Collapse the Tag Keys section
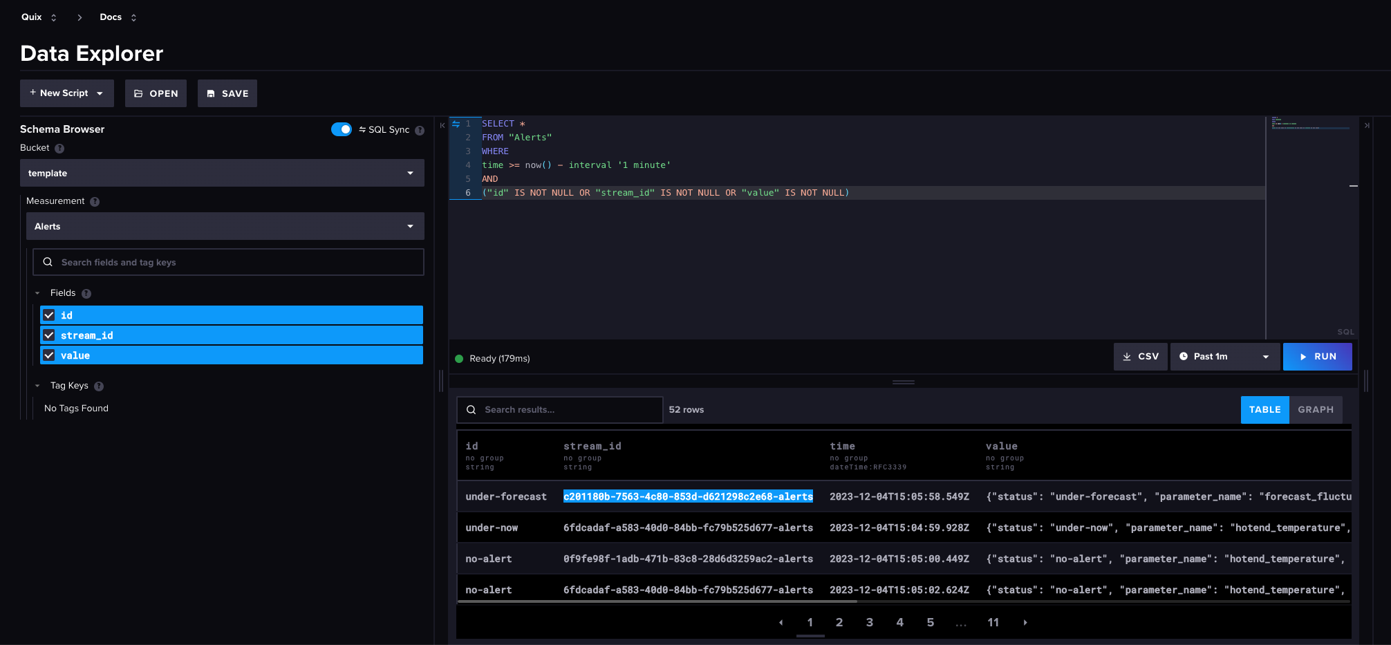Screen dimensions: 1391x645 [37, 386]
